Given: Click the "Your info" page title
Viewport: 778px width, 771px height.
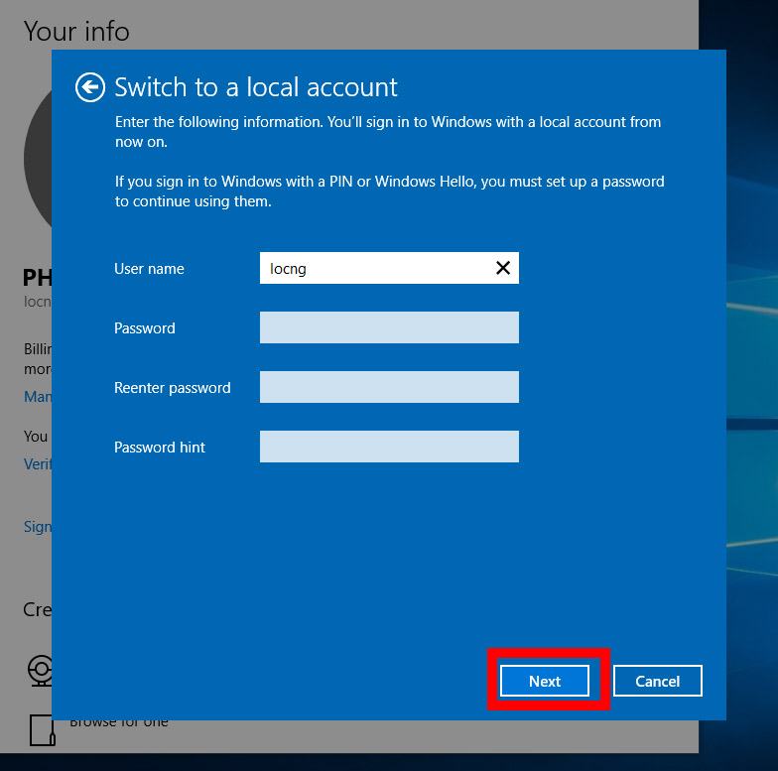Looking at the screenshot, I should [76, 32].
